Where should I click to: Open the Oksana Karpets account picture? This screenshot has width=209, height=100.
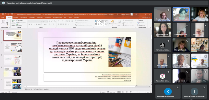pos(132,14)
